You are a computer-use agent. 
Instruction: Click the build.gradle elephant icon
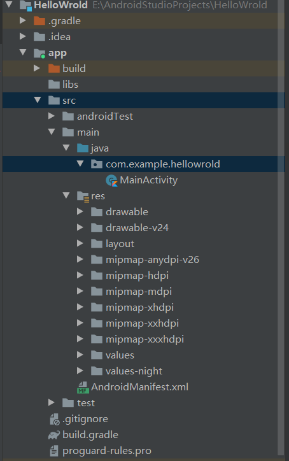tap(54, 435)
